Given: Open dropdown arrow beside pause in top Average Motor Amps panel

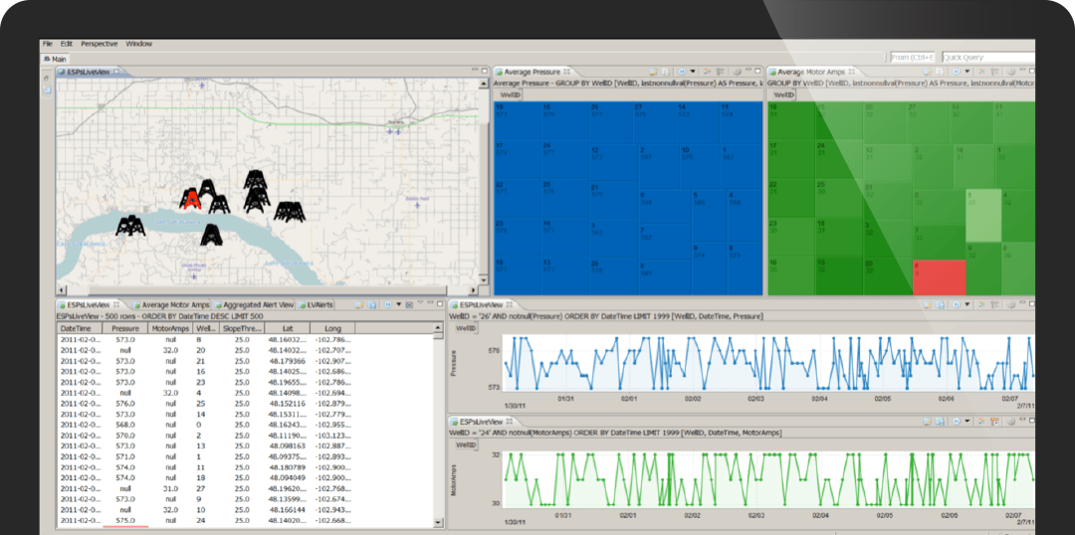Looking at the screenshot, I should [x=967, y=72].
